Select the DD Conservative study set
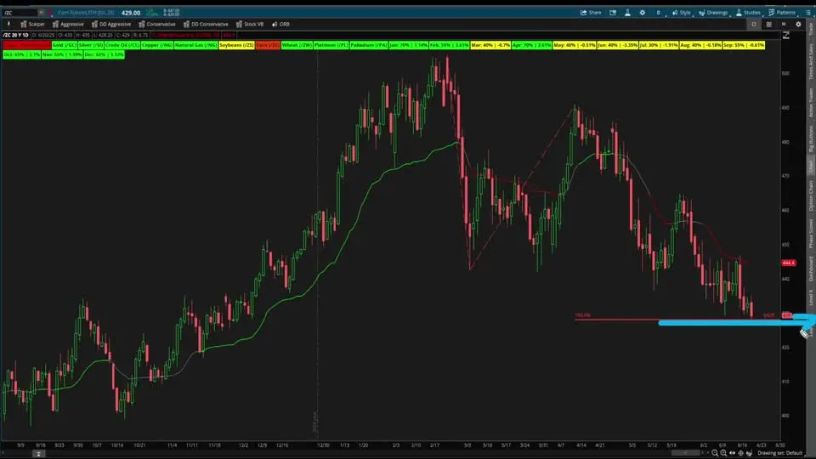The width and height of the screenshot is (816, 459). click(x=206, y=24)
